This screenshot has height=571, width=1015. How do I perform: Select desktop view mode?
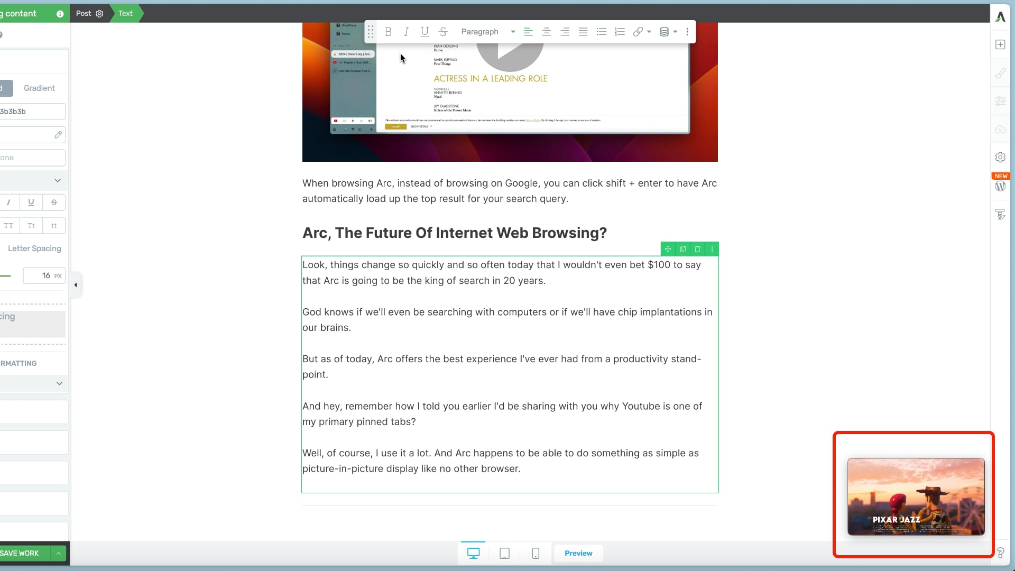(x=473, y=553)
